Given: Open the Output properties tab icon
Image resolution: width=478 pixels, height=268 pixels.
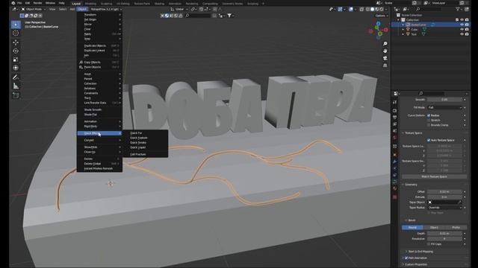Looking at the screenshot, I should coord(395,118).
